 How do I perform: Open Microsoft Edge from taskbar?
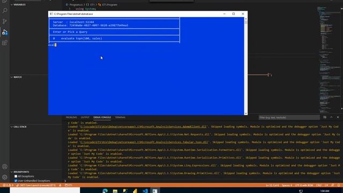[x=105, y=191]
